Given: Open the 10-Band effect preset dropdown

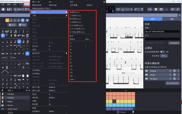Looking at the screenshot, I should (160, 79).
